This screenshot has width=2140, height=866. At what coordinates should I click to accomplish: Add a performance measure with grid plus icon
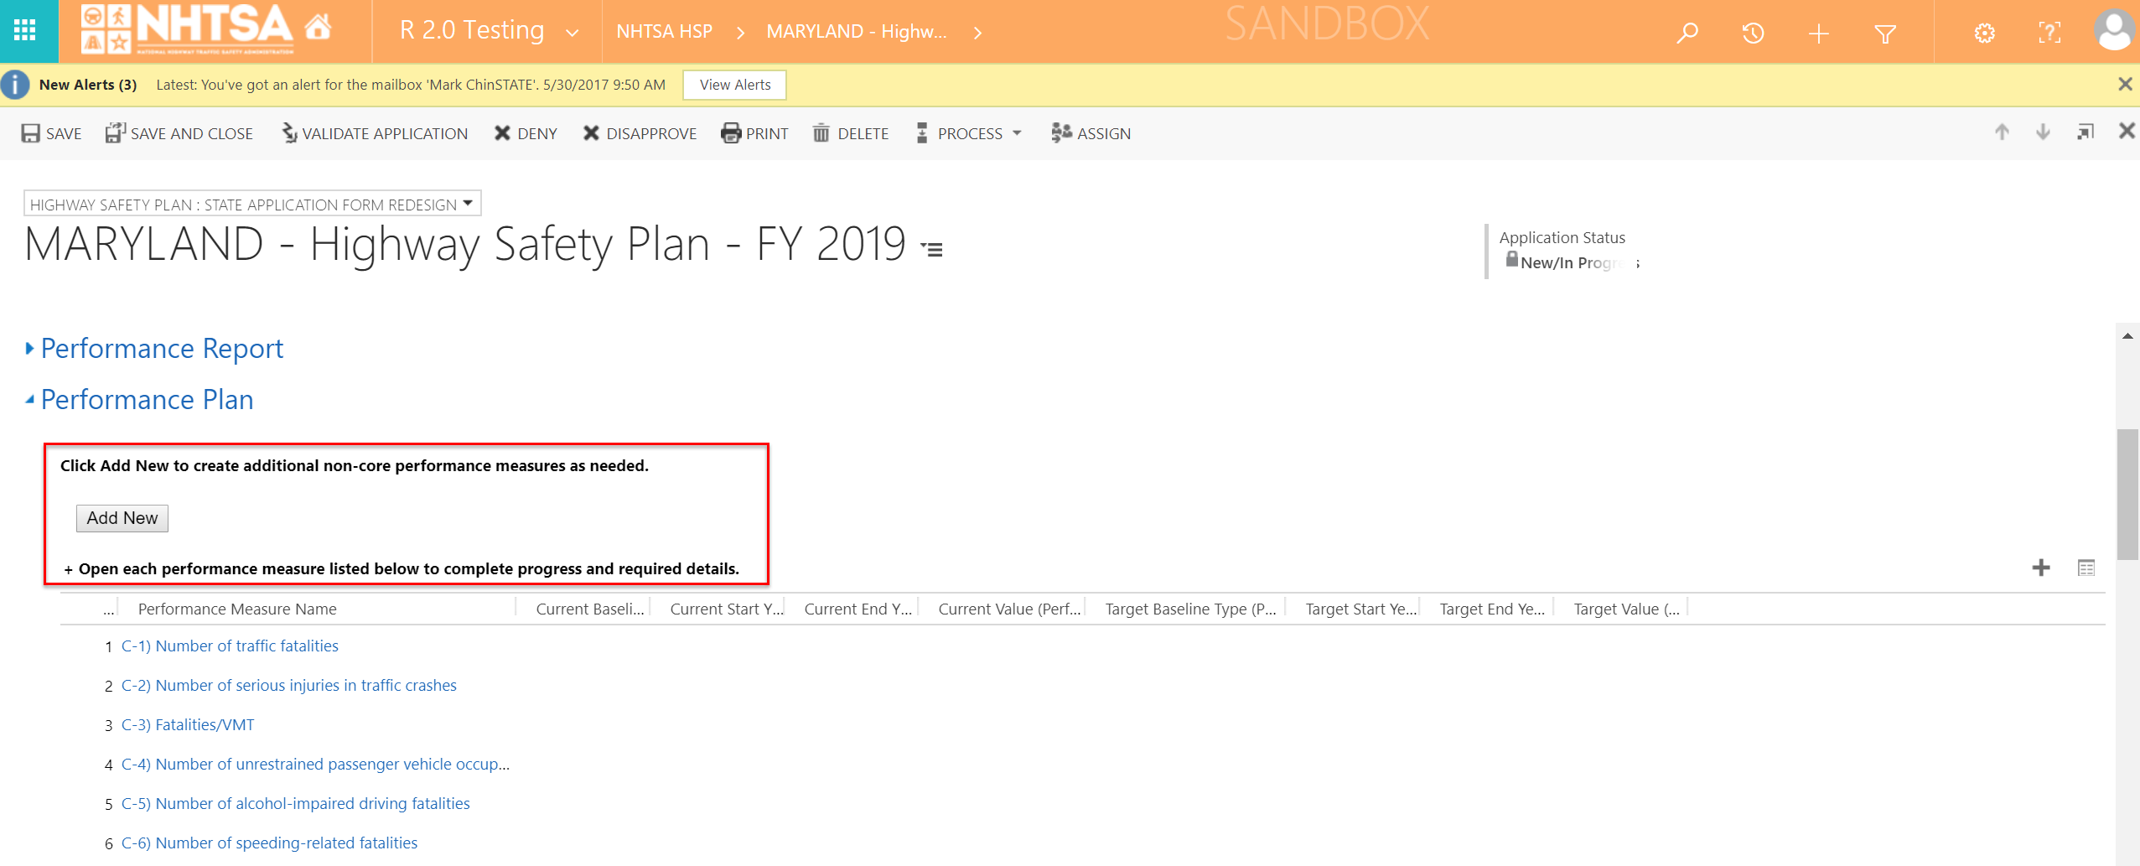(2041, 568)
